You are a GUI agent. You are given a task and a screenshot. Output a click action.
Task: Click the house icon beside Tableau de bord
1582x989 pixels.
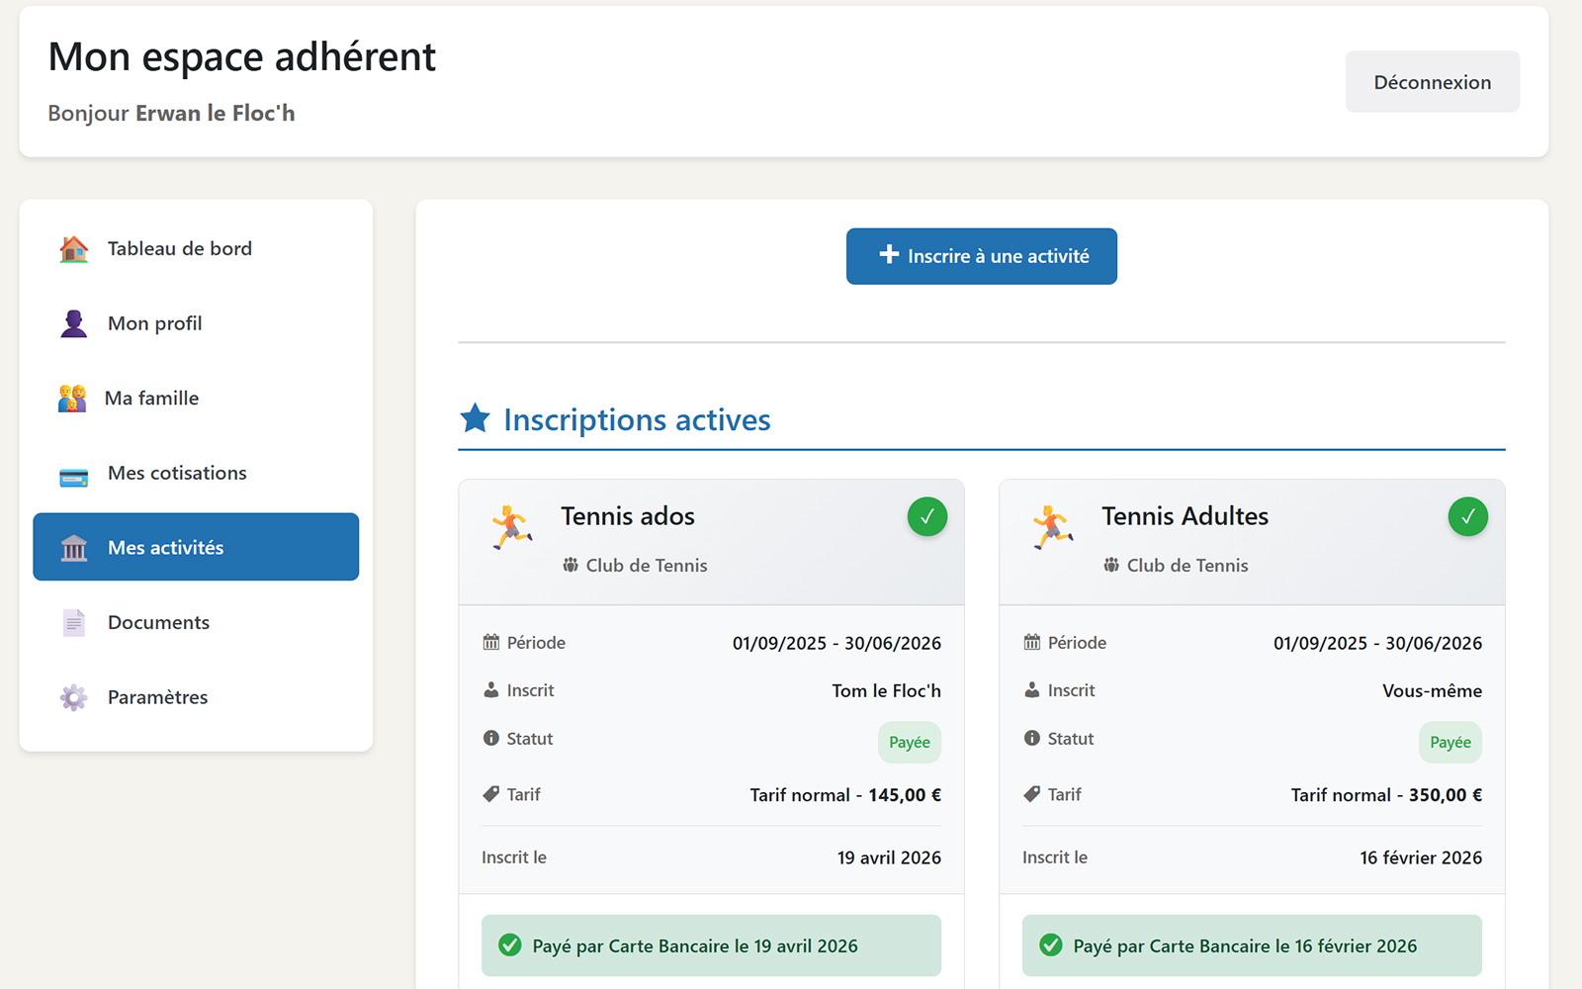click(73, 249)
